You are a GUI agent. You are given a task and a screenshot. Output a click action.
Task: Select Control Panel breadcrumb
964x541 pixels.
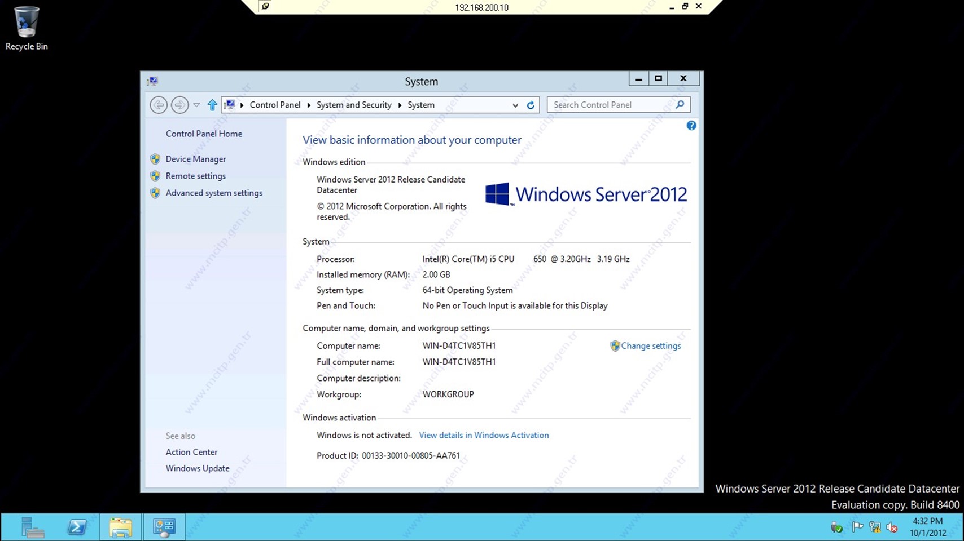click(275, 105)
